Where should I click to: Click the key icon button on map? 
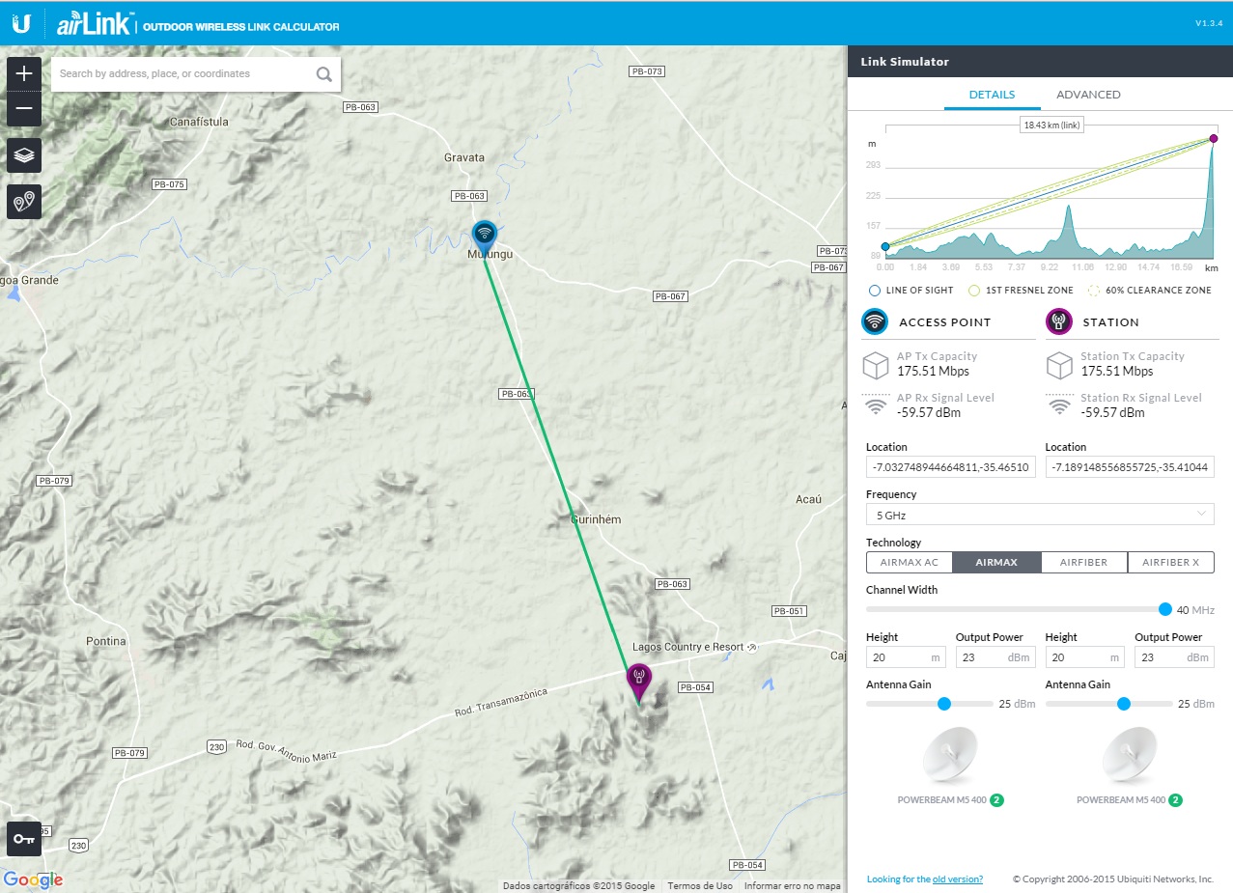click(x=24, y=839)
